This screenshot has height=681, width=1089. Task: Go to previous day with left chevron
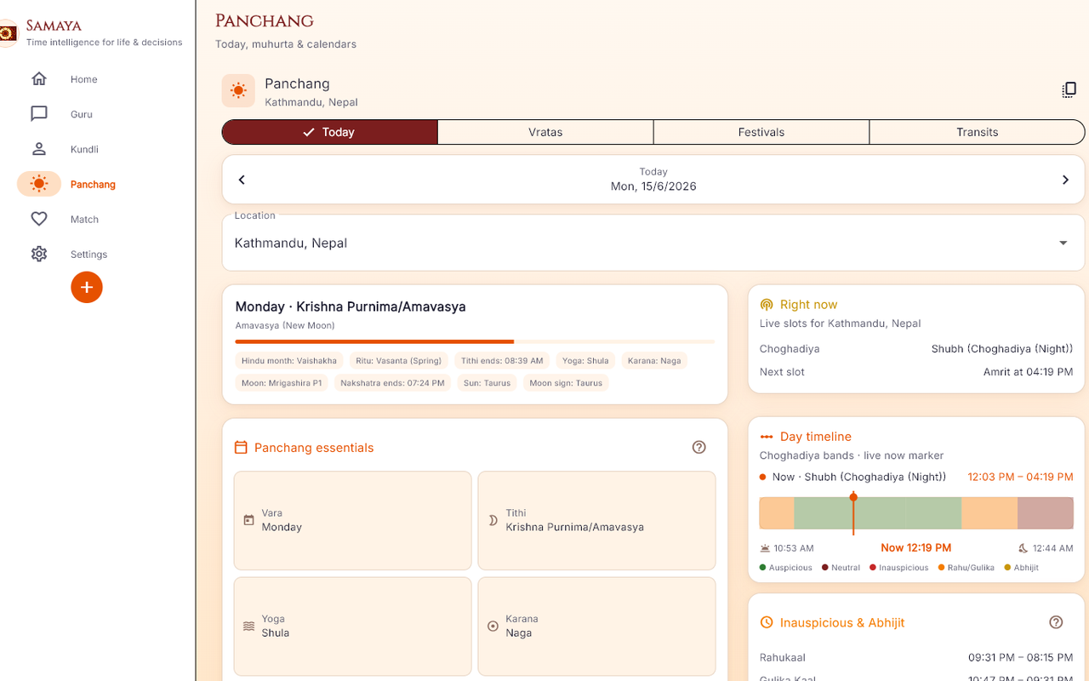[x=242, y=180]
